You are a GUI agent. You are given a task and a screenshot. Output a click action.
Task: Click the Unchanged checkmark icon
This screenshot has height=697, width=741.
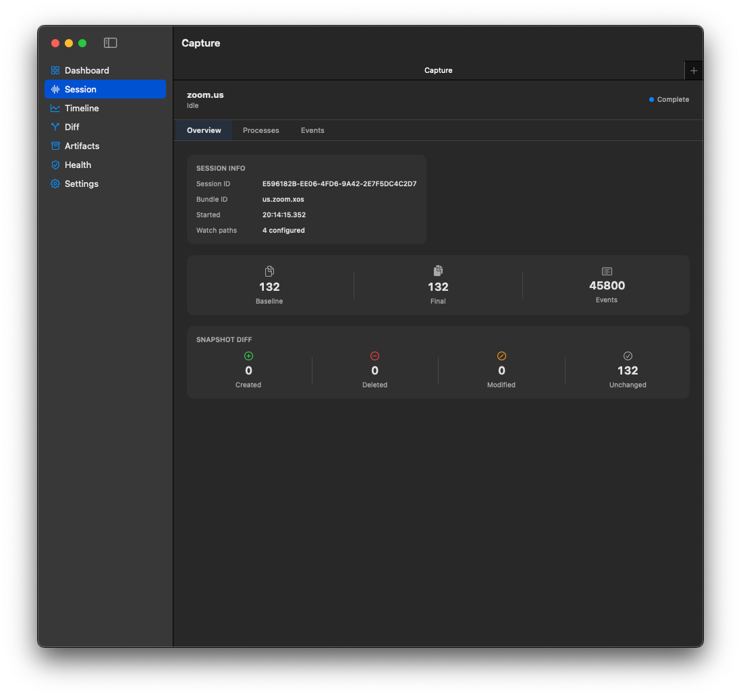tap(628, 356)
